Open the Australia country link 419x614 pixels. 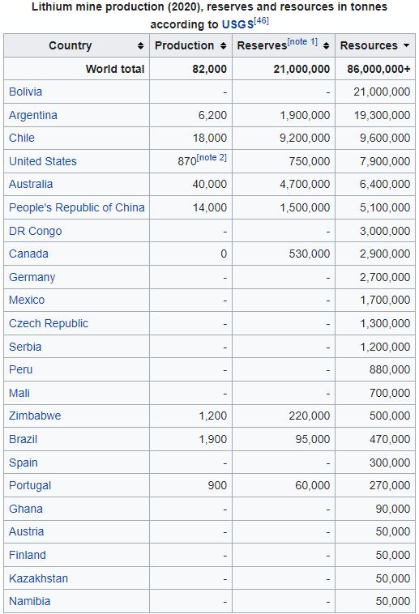pyautogui.click(x=31, y=184)
